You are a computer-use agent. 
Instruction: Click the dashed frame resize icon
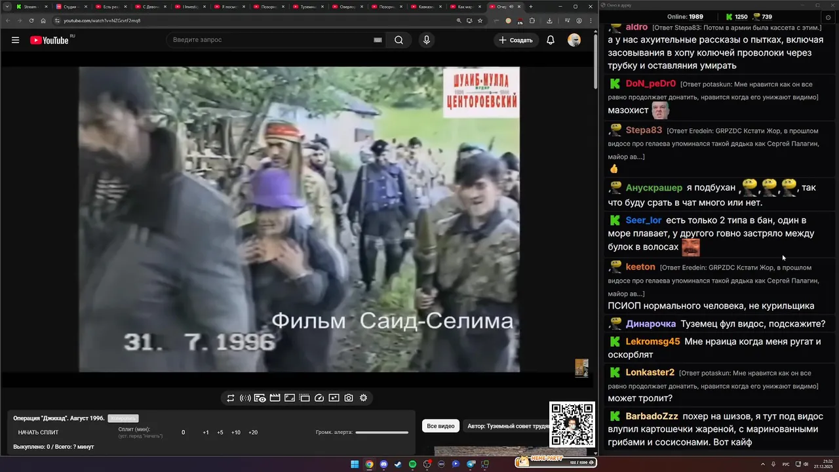click(x=304, y=398)
